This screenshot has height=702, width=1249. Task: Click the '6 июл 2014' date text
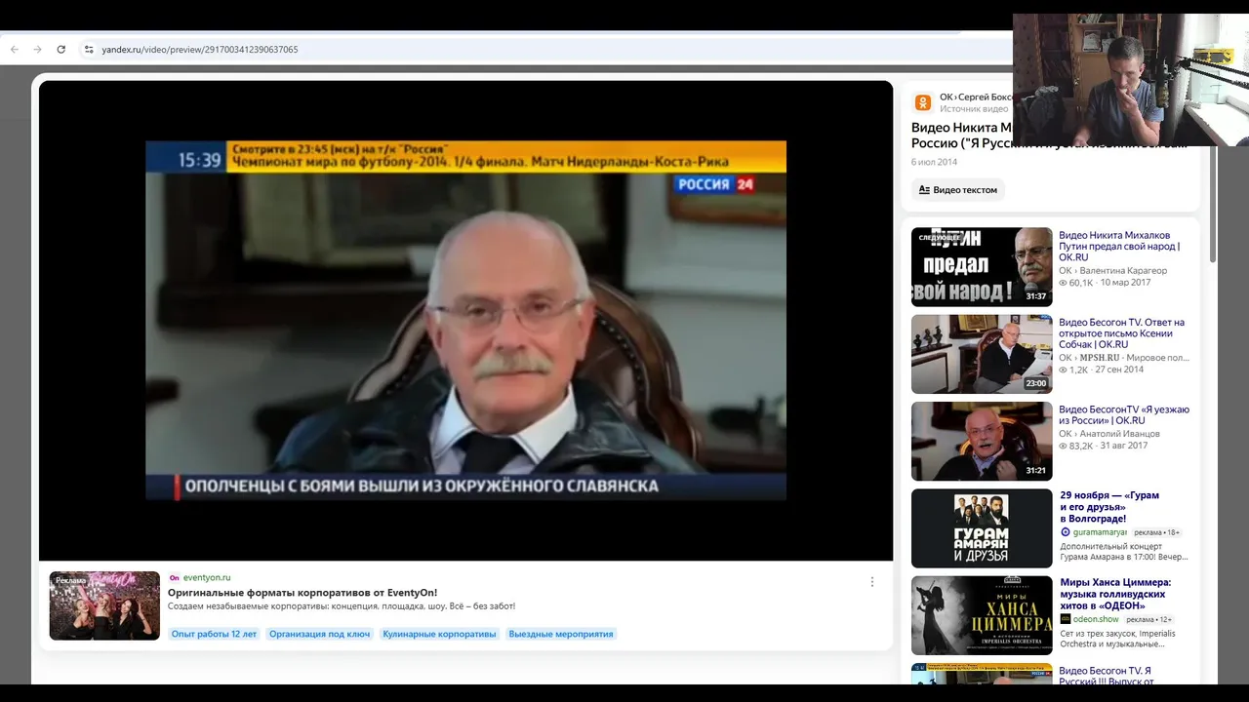[934, 162]
